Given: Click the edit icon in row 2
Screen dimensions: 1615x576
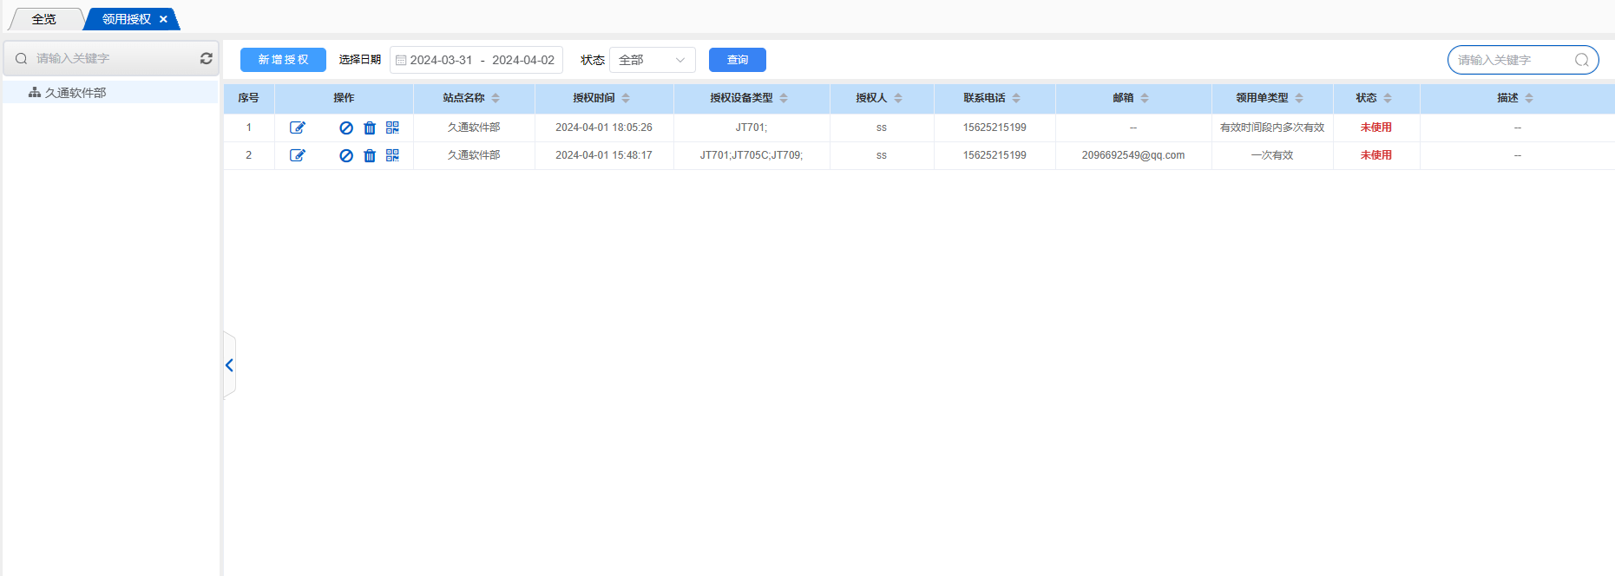Looking at the screenshot, I should pyautogui.click(x=298, y=155).
